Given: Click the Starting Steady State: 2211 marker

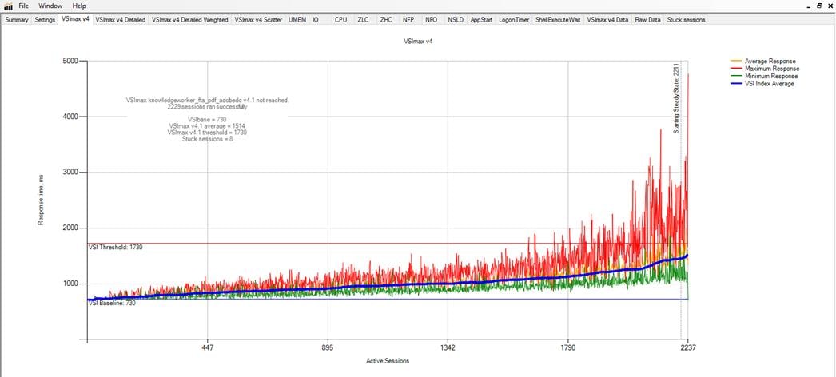Looking at the screenshot, I should pyautogui.click(x=675, y=98).
